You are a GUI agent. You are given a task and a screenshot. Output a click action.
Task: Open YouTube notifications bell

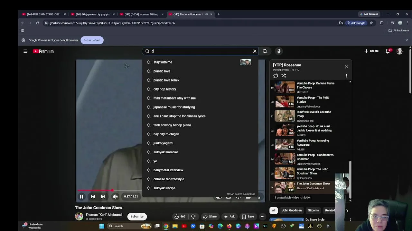tap(388, 51)
